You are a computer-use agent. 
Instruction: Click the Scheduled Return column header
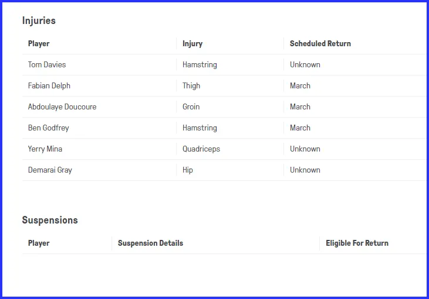(x=320, y=44)
